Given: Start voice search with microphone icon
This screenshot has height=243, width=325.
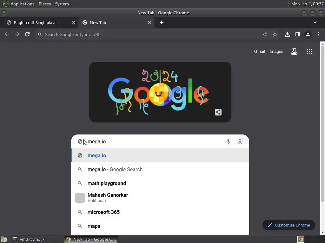Looking at the screenshot, I should 228,141.
